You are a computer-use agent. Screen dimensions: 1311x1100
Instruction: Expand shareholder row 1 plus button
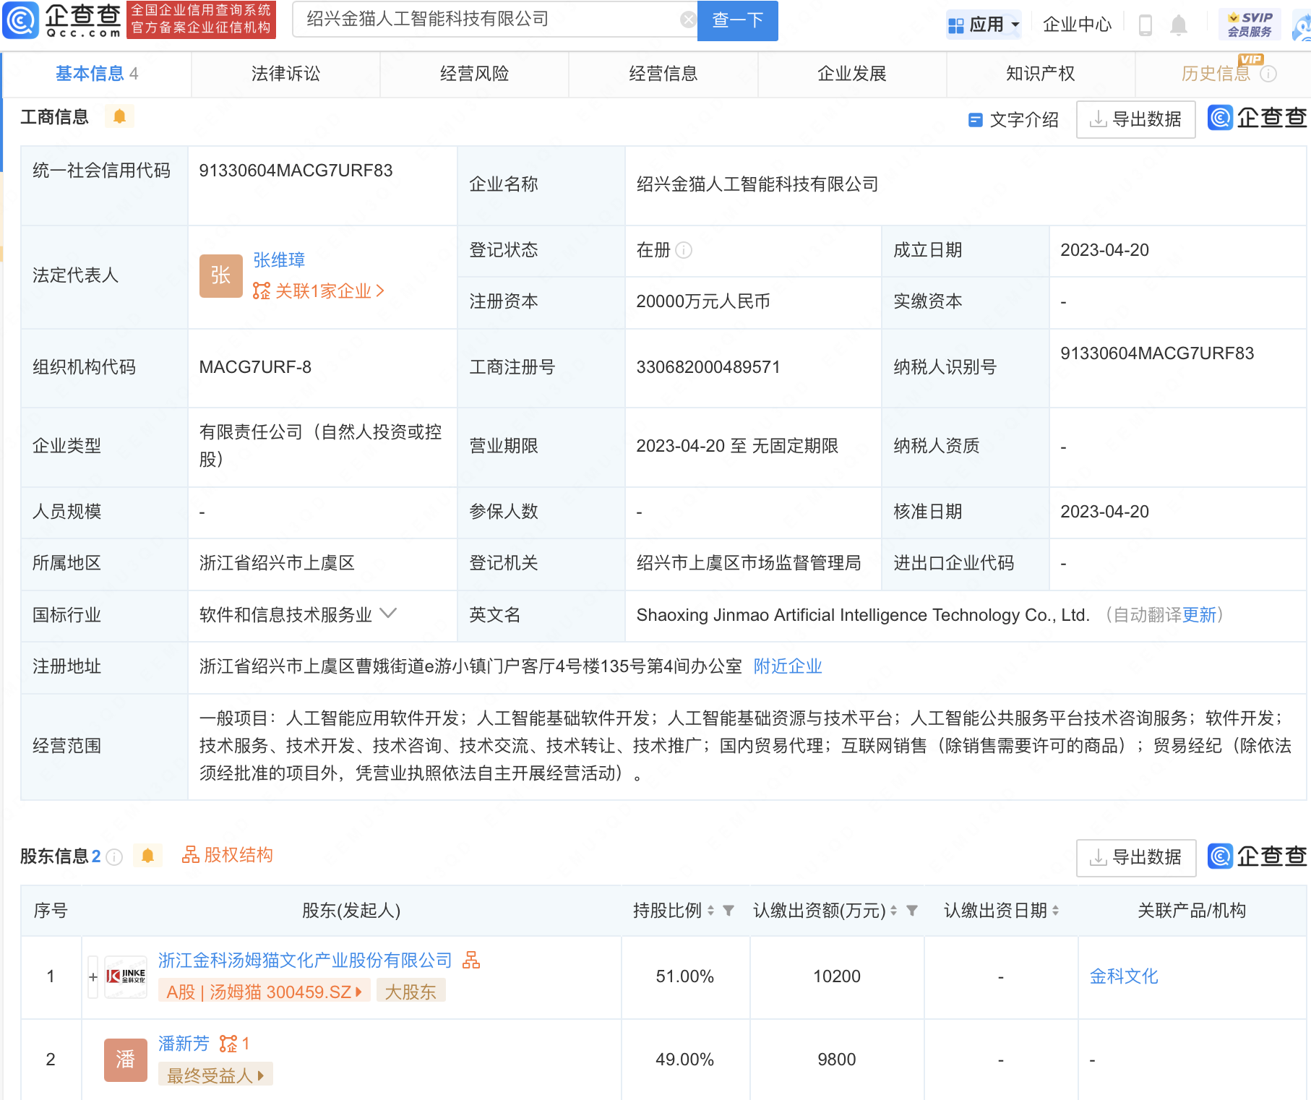click(x=93, y=977)
